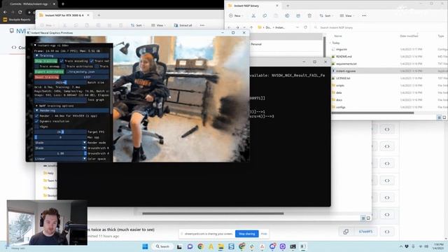Open new tab in right Explorer window
The image size is (448, 252).
tap(288, 6)
